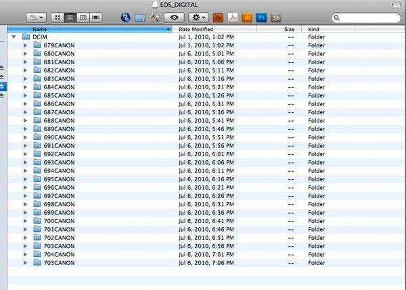Click the 693CANON folder name
This screenshot has width=406, height=290.
tap(59, 162)
